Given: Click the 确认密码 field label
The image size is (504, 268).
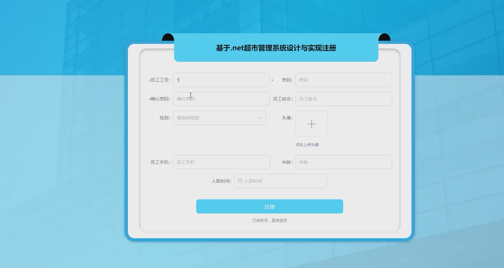Looking at the screenshot, I should tap(160, 99).
